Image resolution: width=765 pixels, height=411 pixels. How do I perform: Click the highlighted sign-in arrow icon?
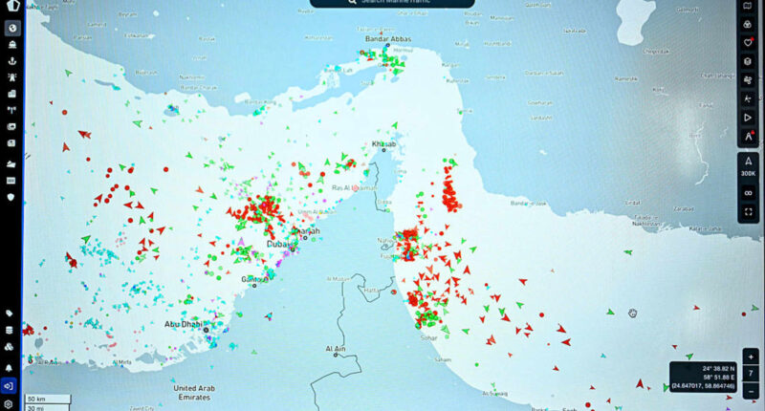[11, 385]
